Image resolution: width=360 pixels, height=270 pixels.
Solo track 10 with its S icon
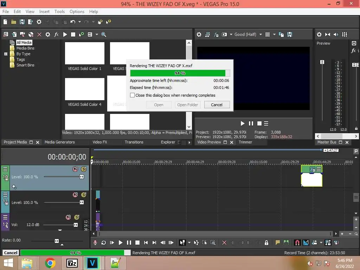click(x=84, y=169)
